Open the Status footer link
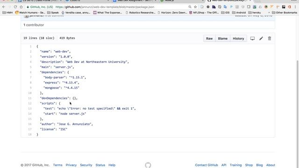The image size is (299, 168). pyautogui.click(x=100, y=165)
